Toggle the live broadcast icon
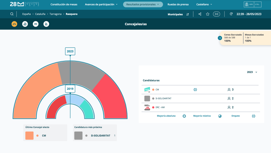The width and height of the screenshot is (271, 153). [x=216, y=14]
